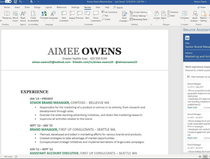
Task: Click the EXPERIENCE heading text
Action: 34,92
